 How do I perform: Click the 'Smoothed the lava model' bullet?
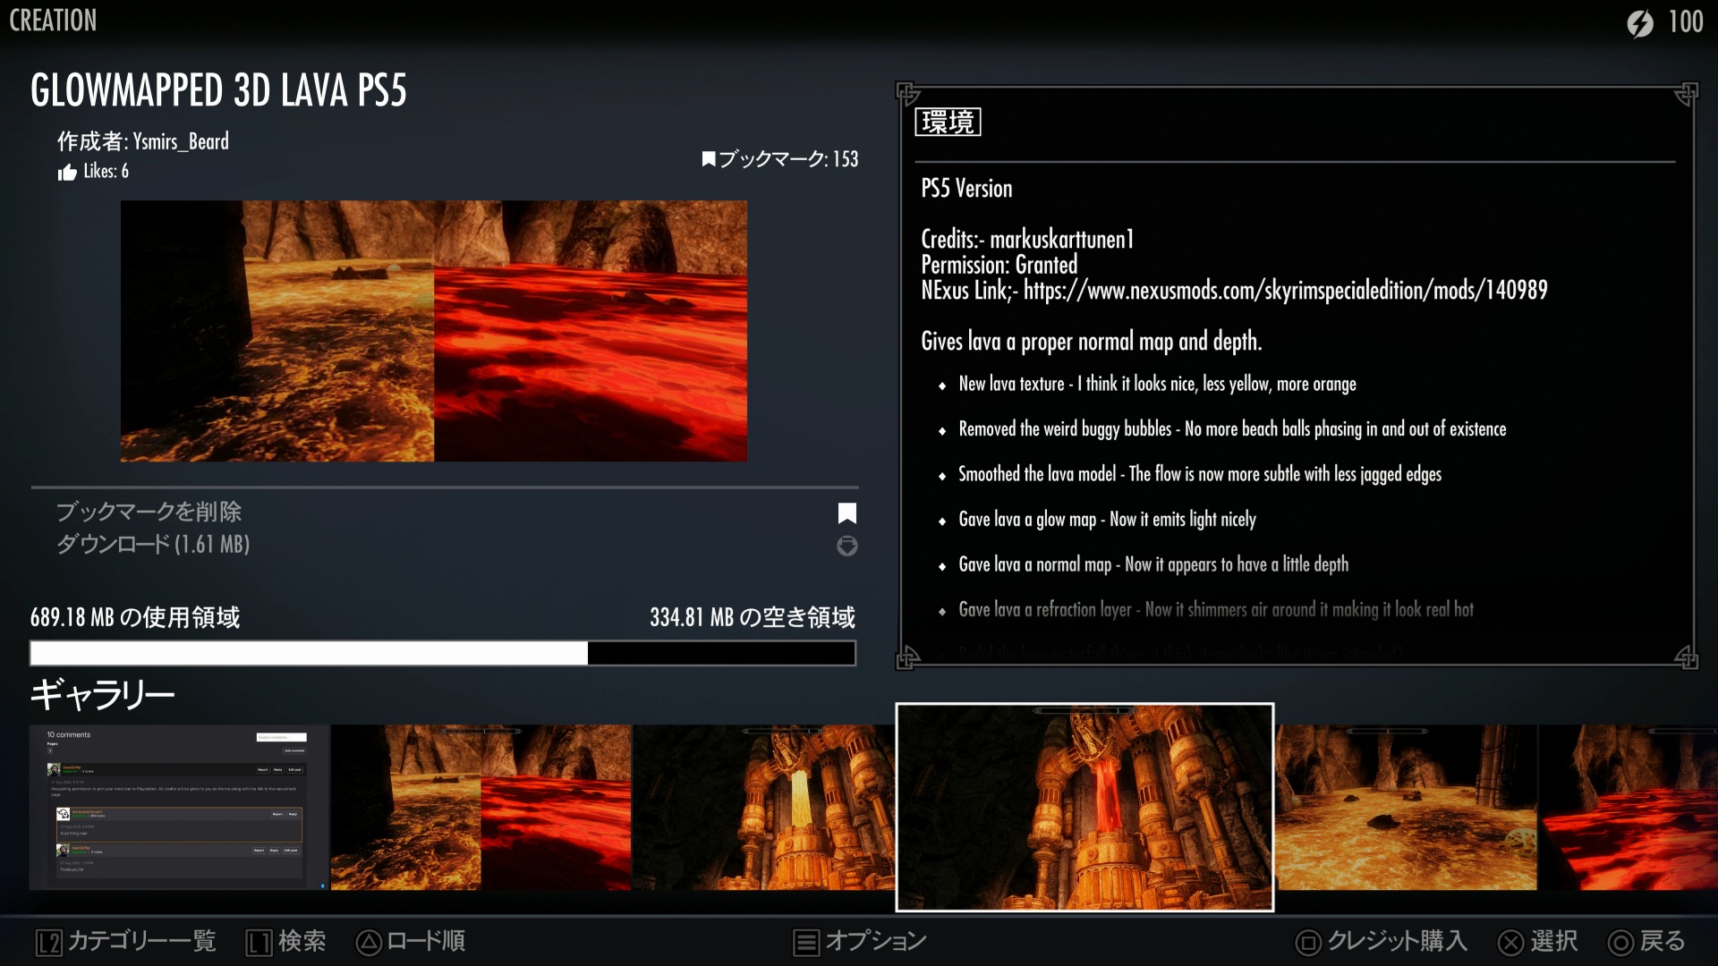(1200, 474)
